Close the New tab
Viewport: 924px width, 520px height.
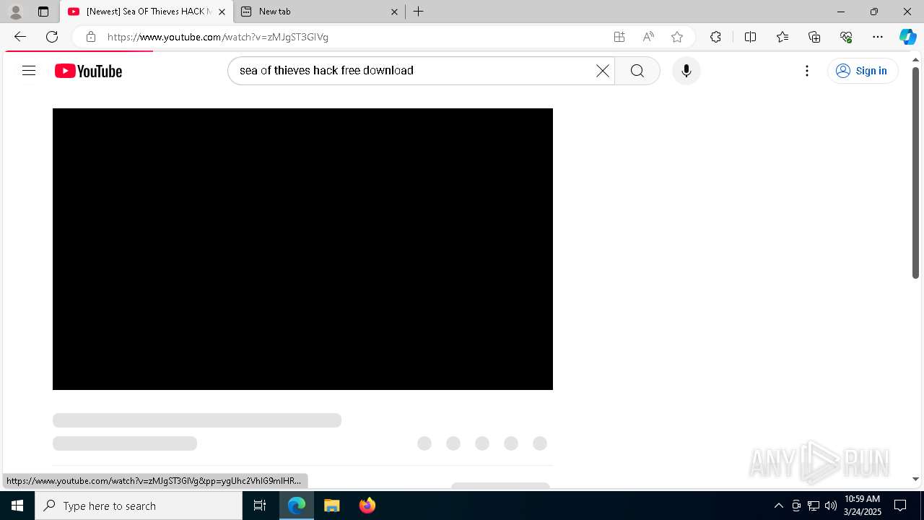pos(394,12)
